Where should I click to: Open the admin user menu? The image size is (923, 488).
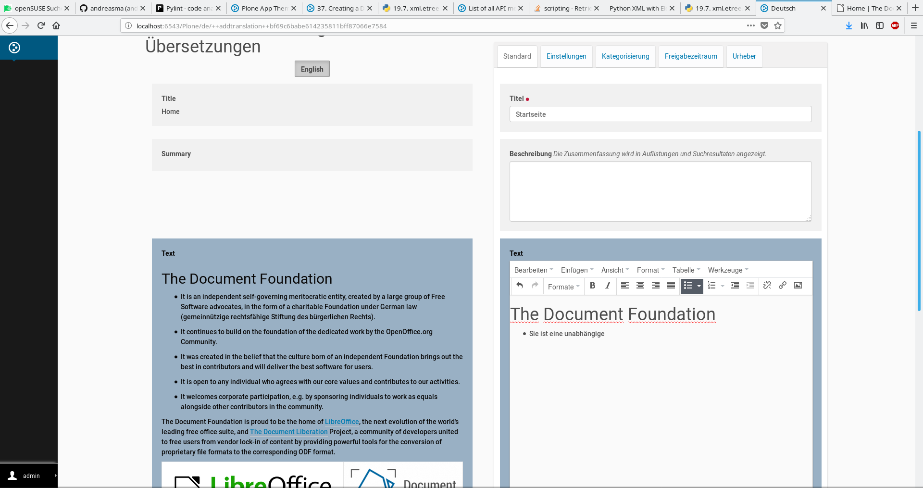pyautogui.click(x=29, y=475)
